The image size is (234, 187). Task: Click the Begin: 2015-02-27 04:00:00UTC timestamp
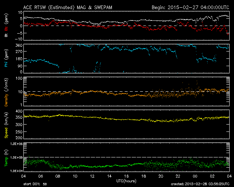click(190, 7)
